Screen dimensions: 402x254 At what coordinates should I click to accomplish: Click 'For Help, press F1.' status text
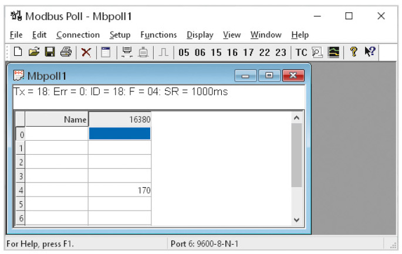pyautogui.click(x=40, y=244)
